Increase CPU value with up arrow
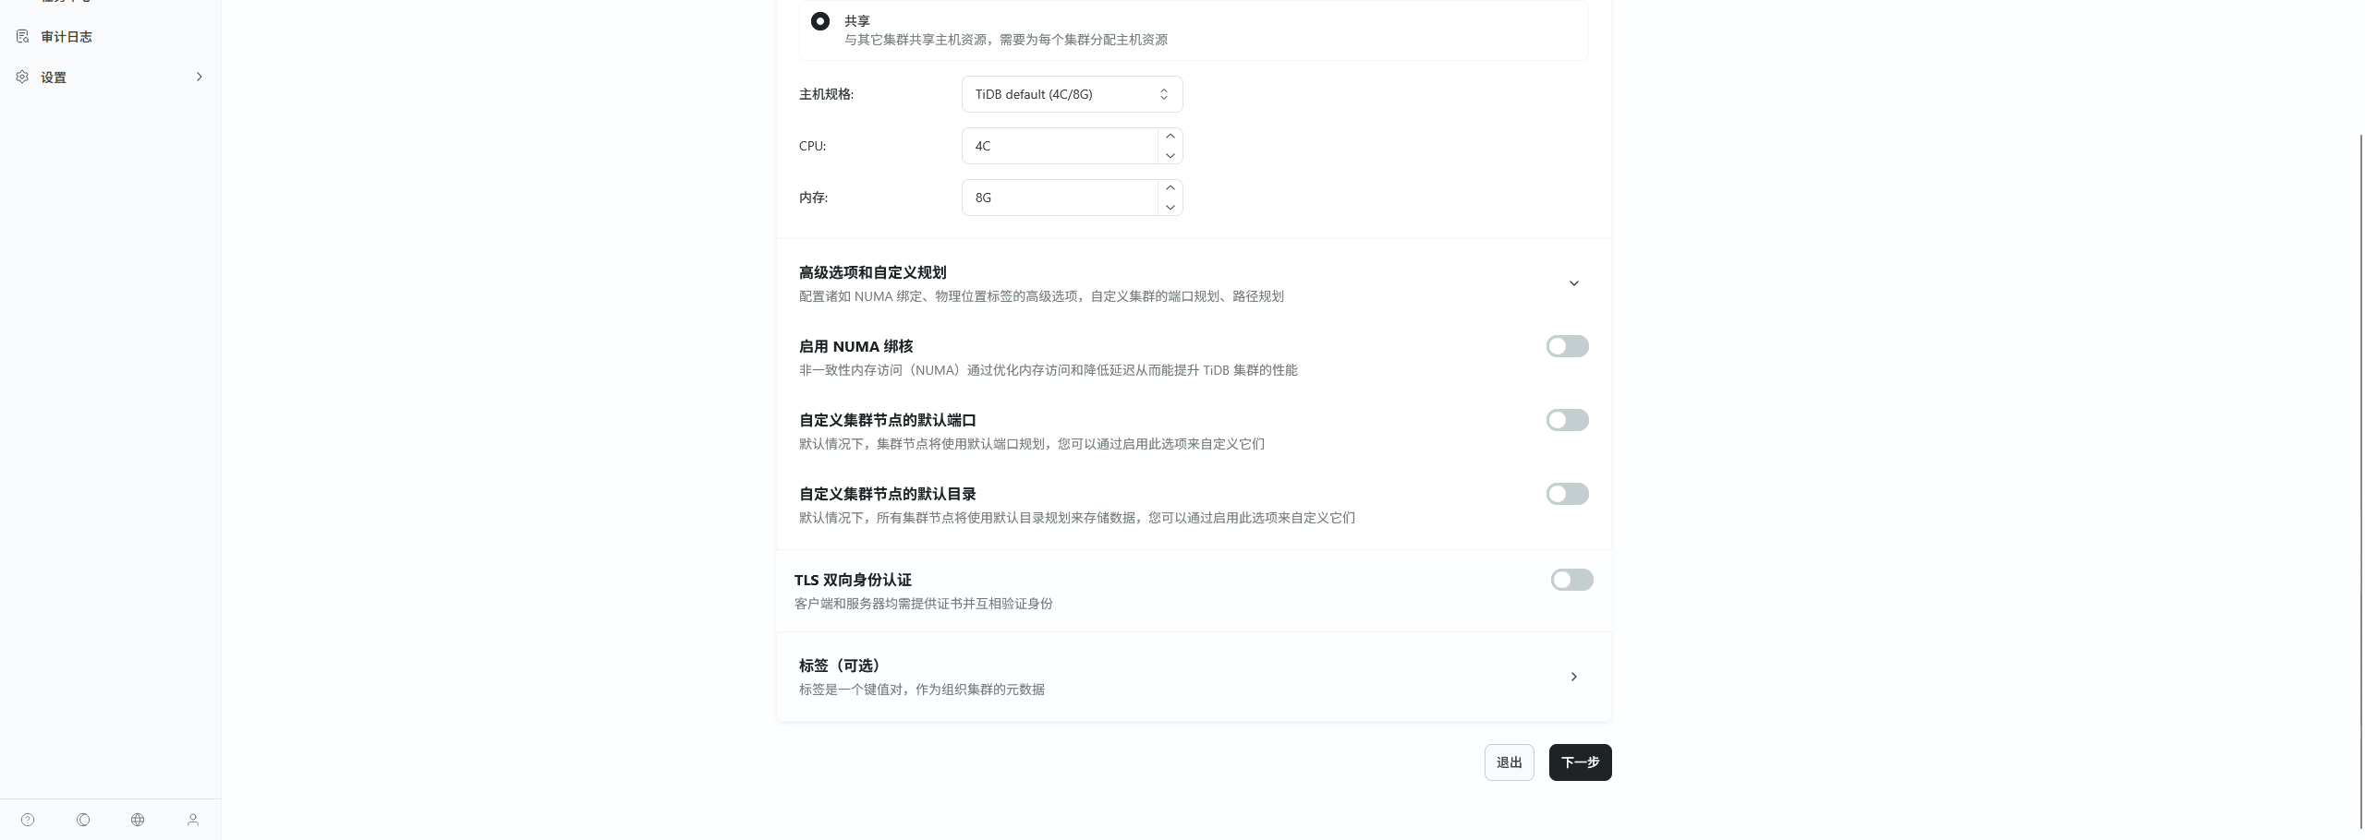The height and width of the screenshot is (840, 2365). [1170, 137]
